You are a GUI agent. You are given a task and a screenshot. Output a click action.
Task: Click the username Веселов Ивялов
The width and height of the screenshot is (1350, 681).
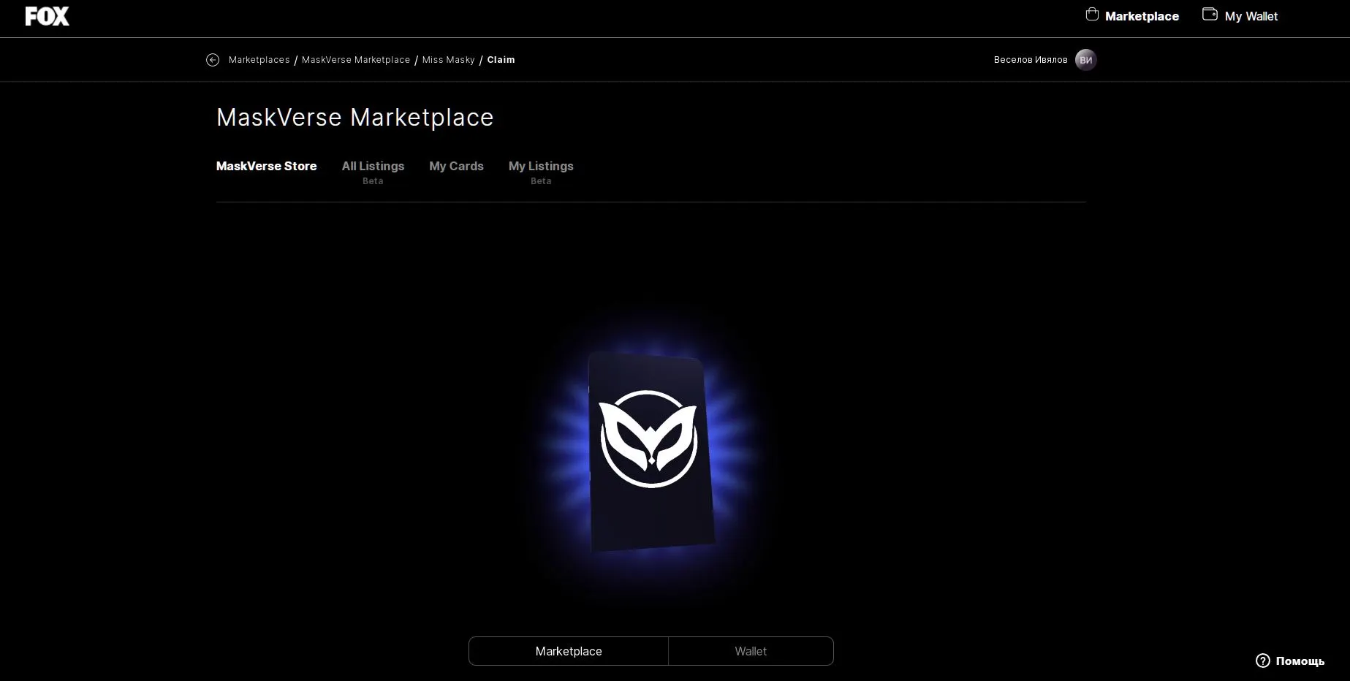click(1031, 60)
